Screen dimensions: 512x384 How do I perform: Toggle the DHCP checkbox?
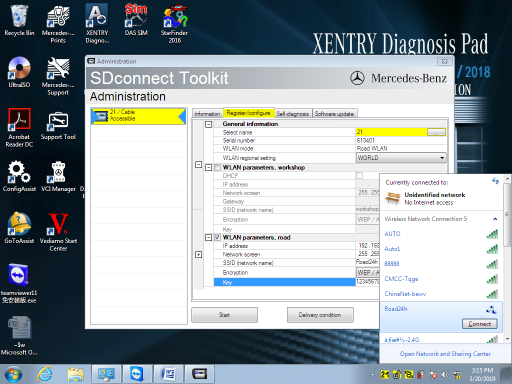(359, 175)
